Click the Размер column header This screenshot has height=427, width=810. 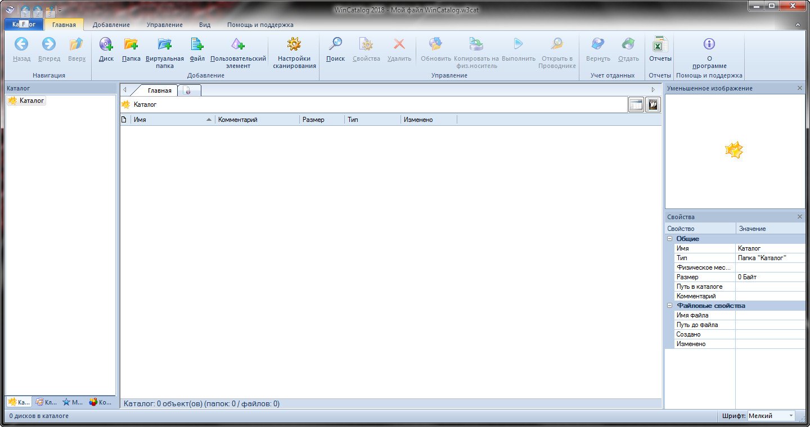(321, 120)
